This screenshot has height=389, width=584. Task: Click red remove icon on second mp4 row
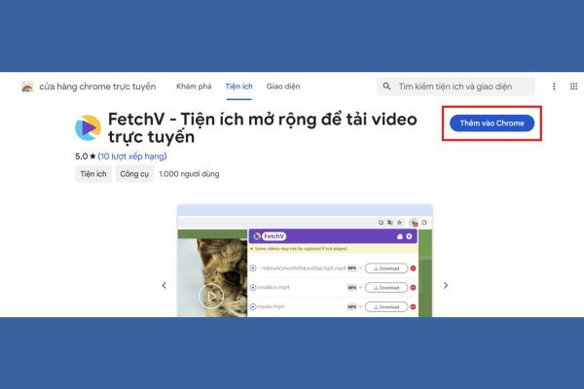pyautogui.click(x=413, y=288)
